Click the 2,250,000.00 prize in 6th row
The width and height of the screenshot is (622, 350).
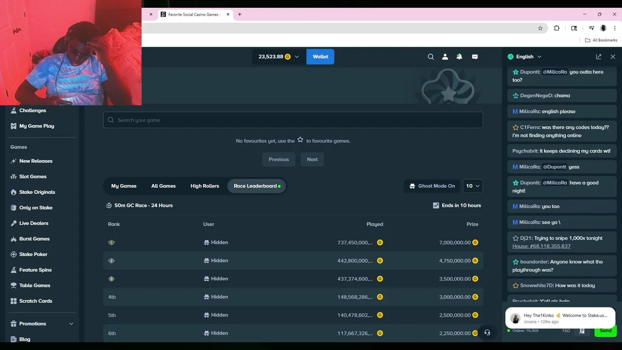pos(455,333)
